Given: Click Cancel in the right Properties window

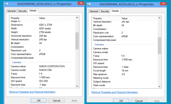Looking at the screenshot, I should (x=139, y=101).
